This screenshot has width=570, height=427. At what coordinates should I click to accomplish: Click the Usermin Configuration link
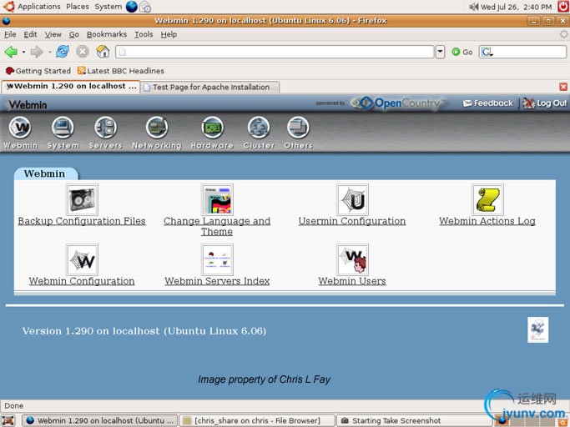(352, 221)
